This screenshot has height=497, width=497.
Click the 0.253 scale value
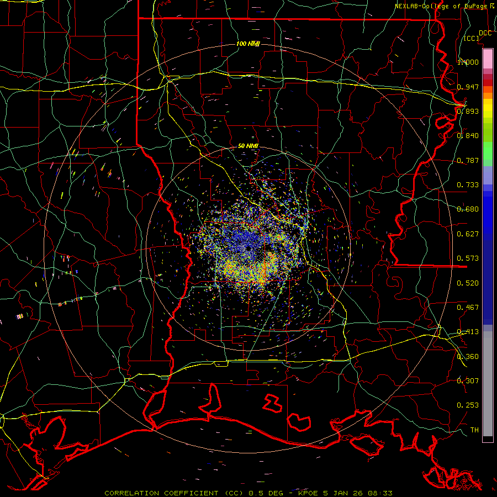pos(468,405)
